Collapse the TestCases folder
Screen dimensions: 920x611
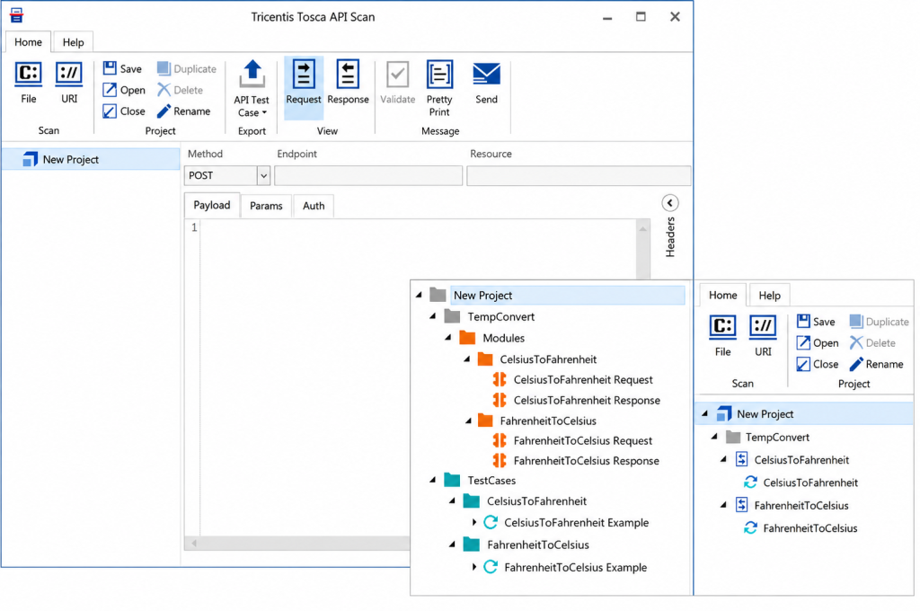(433, 480)
